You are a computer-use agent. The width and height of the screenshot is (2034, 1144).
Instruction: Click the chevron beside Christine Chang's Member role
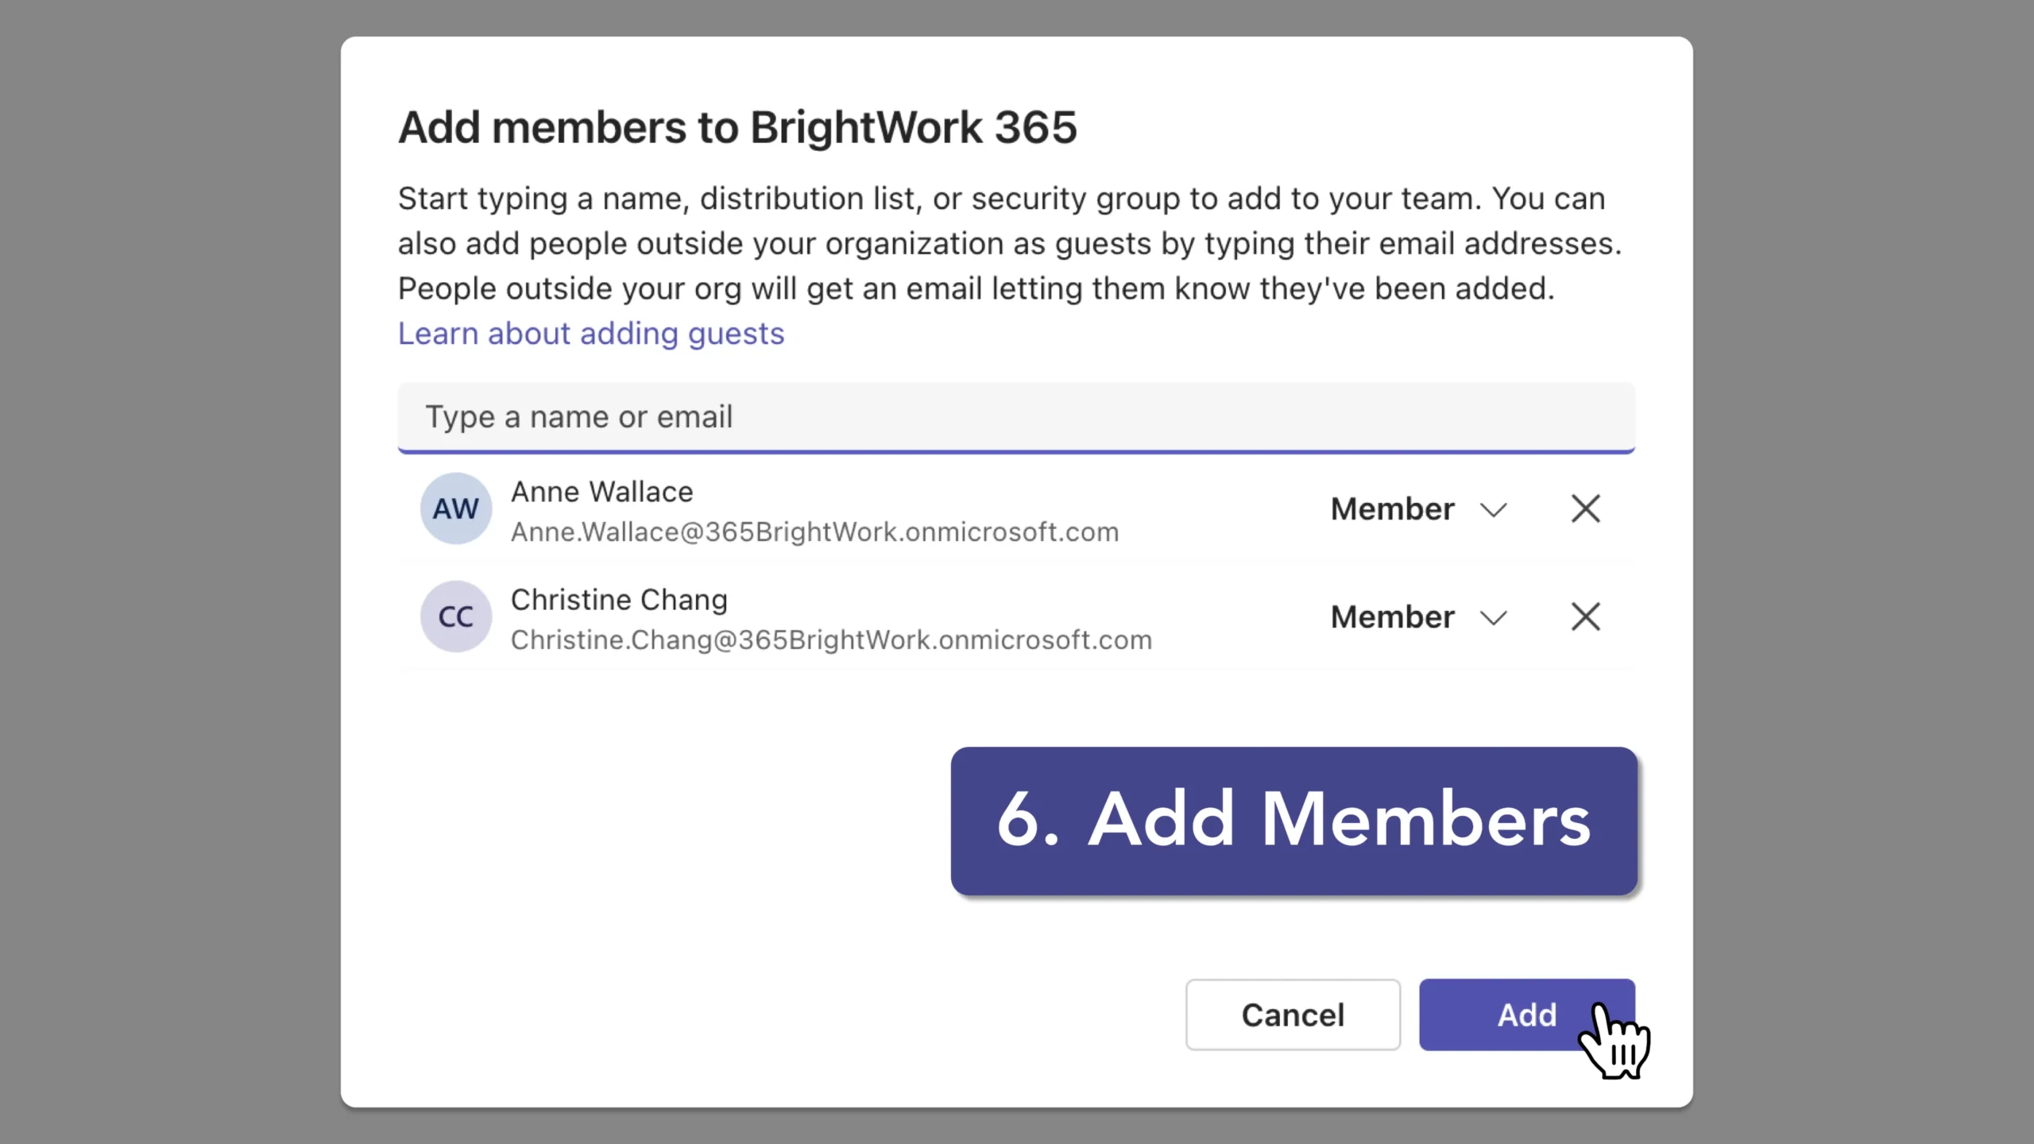coord(1494,618)
